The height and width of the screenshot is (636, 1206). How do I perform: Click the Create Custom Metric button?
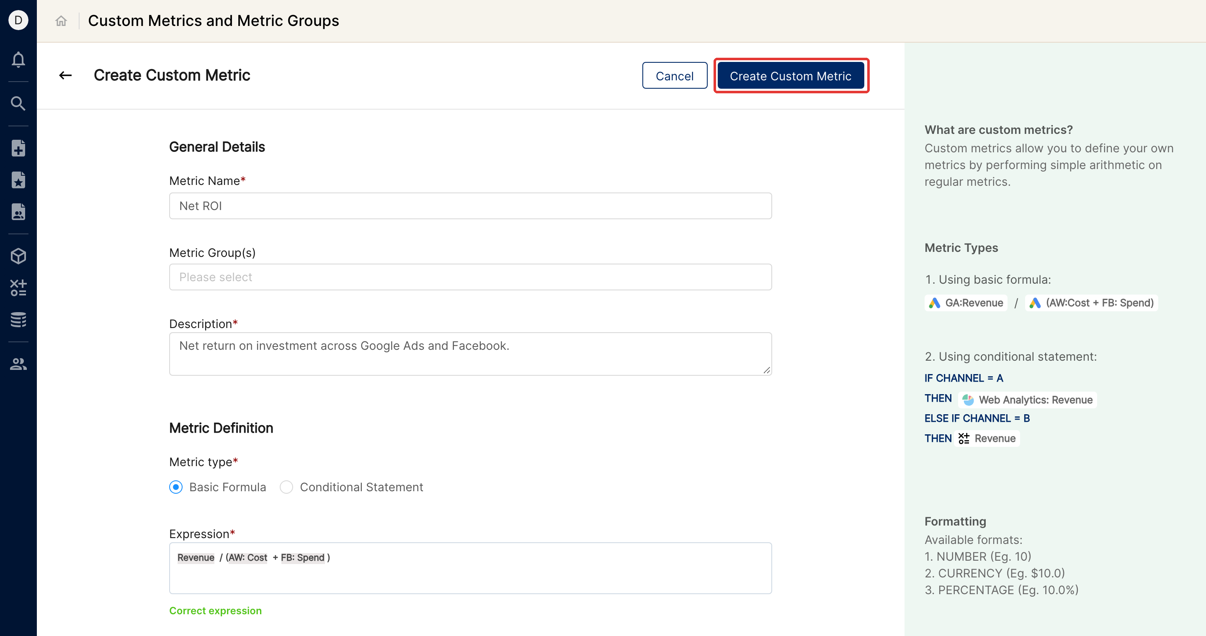790,75
